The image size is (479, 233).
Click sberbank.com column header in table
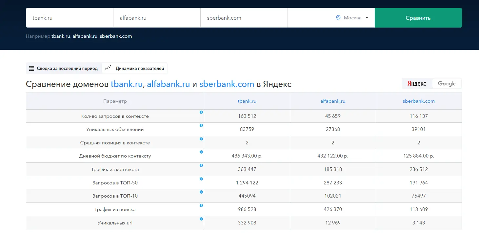[419, 101]
